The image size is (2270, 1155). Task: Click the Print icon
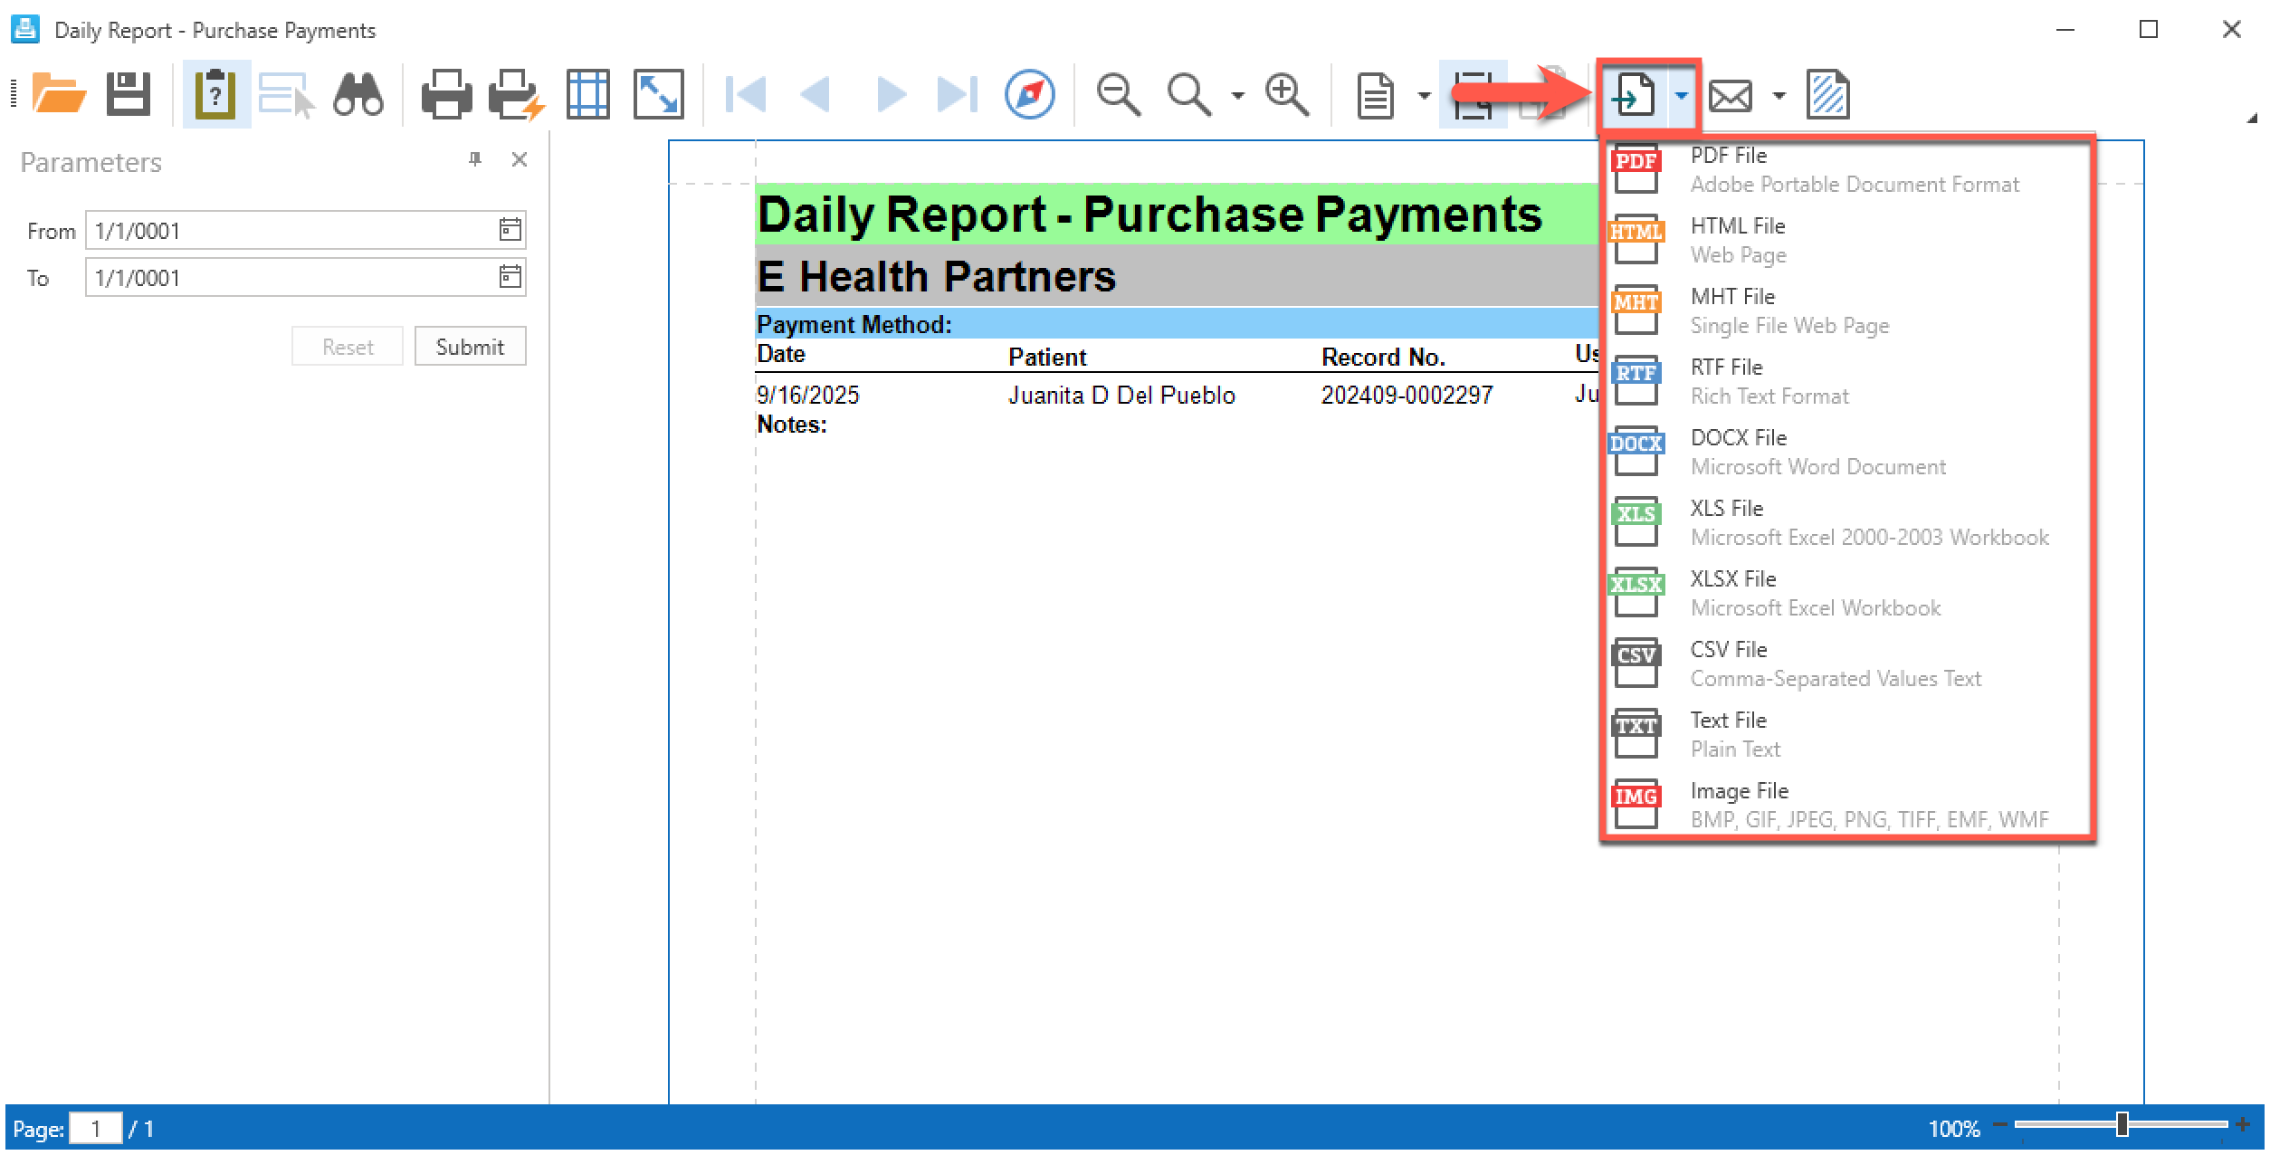pos(445,93)
